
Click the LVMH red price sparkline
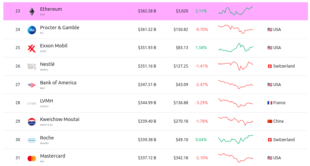click(x=235, y=102)
